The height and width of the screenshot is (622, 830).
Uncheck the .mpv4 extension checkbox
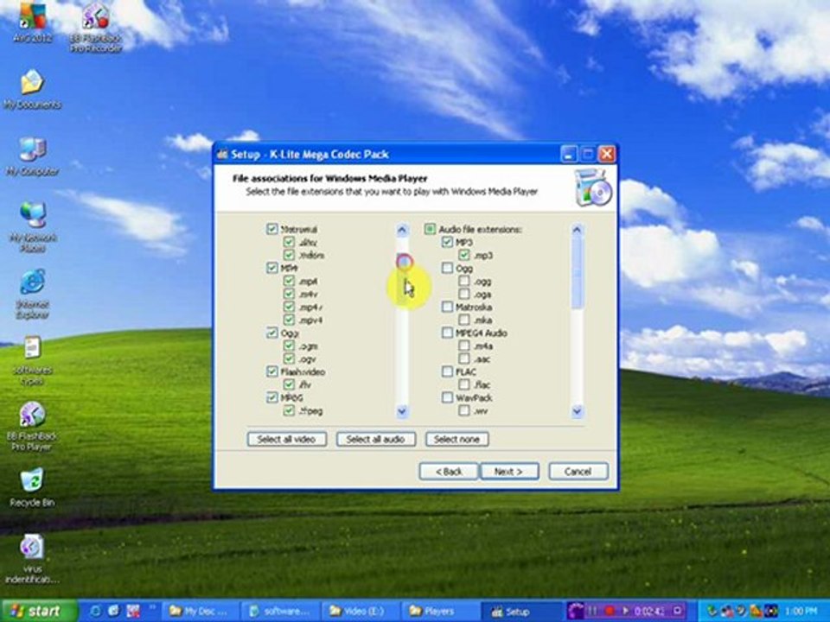point(289,320)
